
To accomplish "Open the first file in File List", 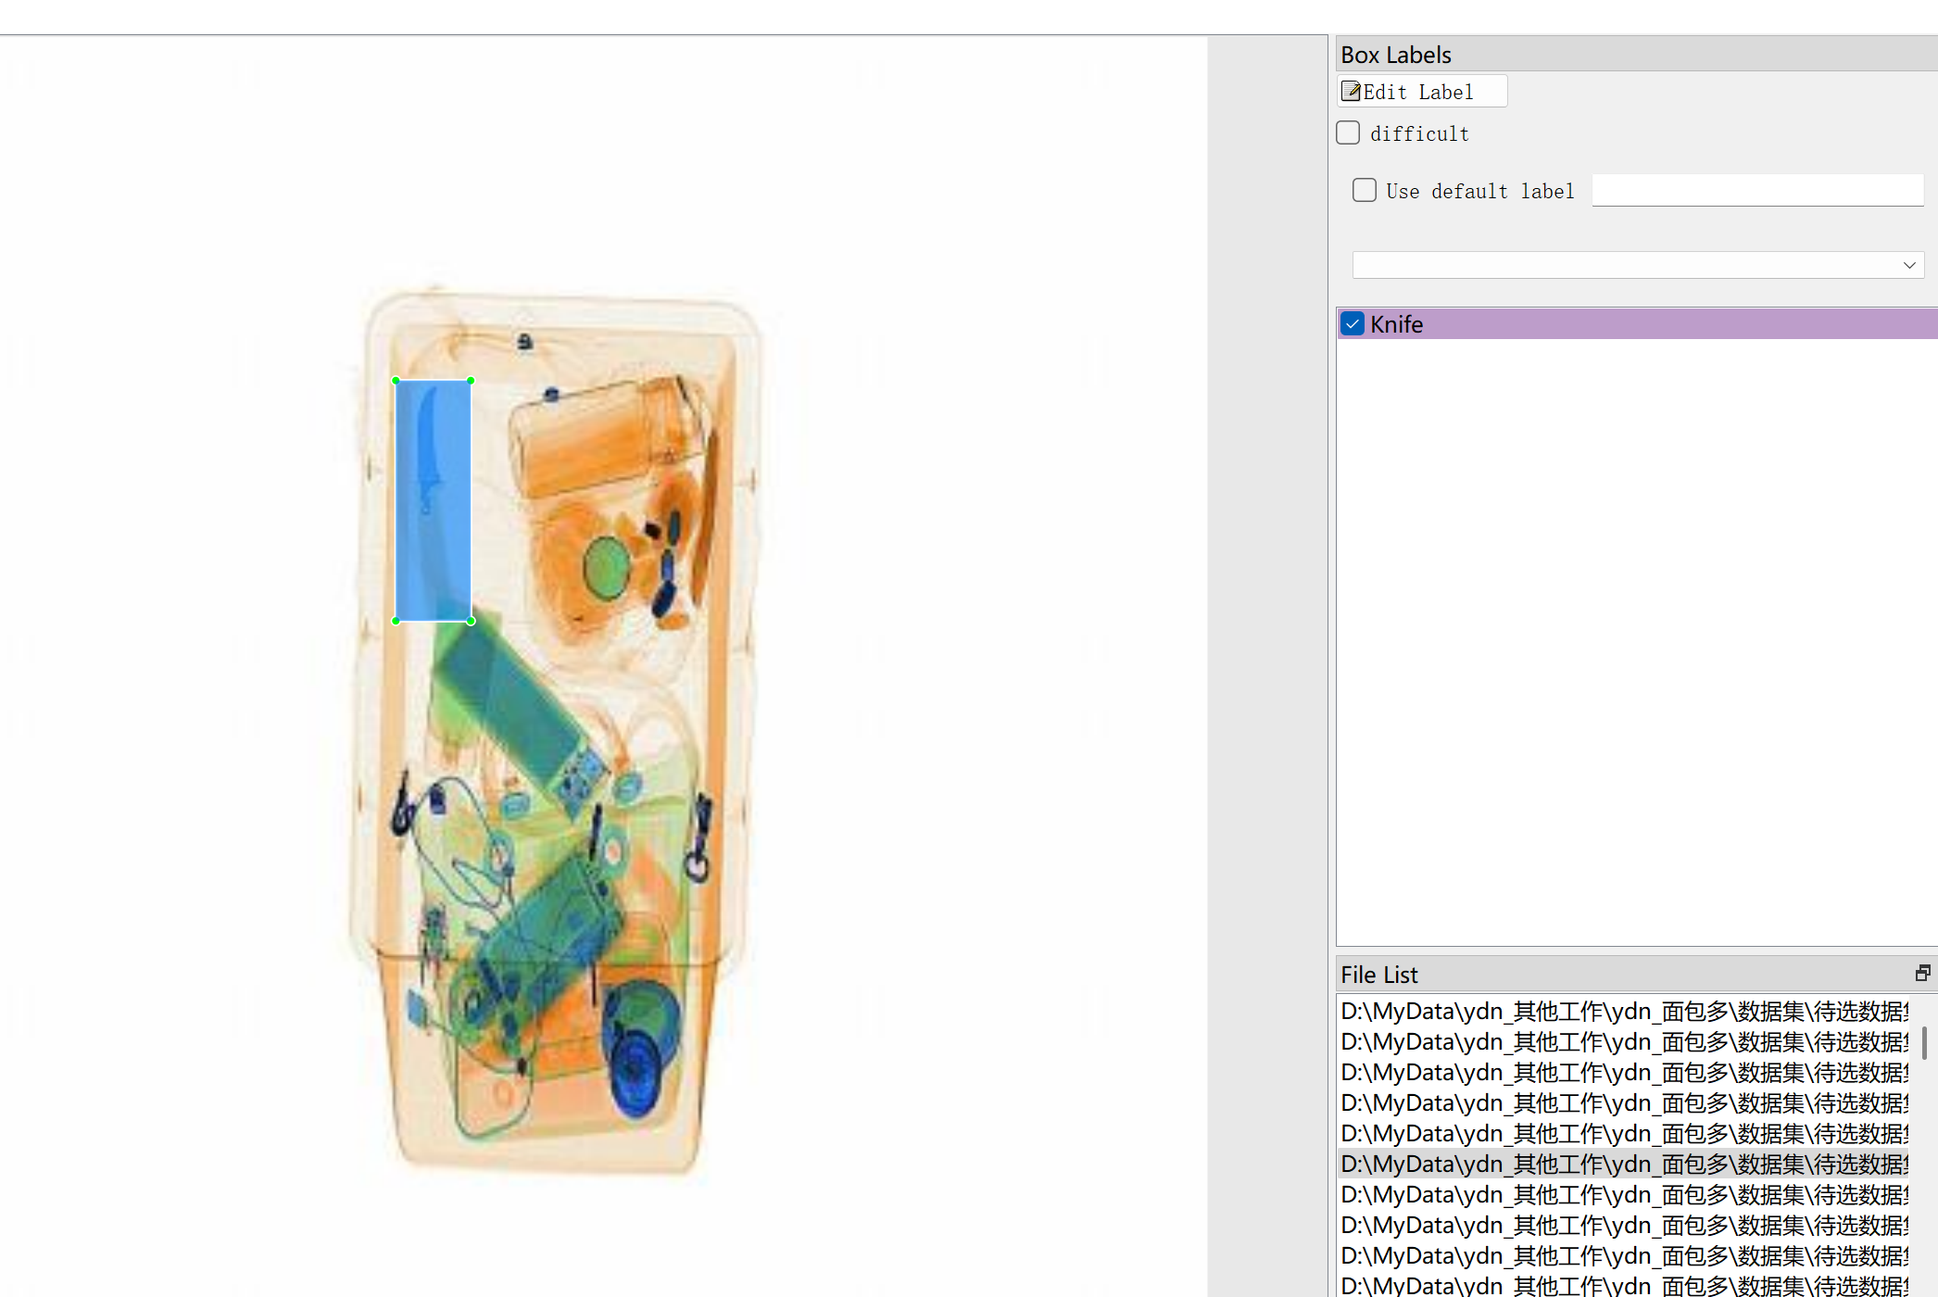I will (x=1623, y=1011).
